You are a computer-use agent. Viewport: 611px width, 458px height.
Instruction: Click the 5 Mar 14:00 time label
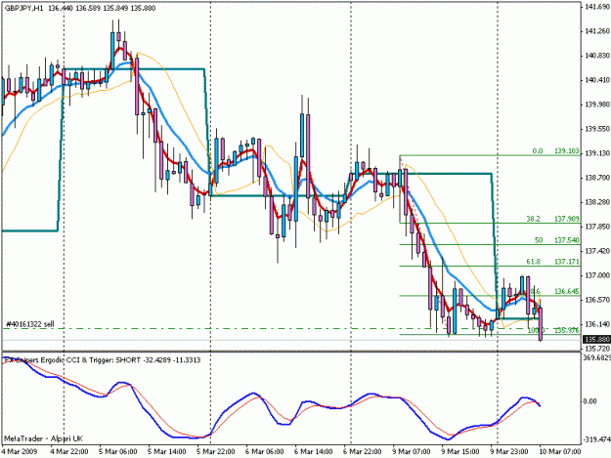pyautogui.click(x=167, y=451)
